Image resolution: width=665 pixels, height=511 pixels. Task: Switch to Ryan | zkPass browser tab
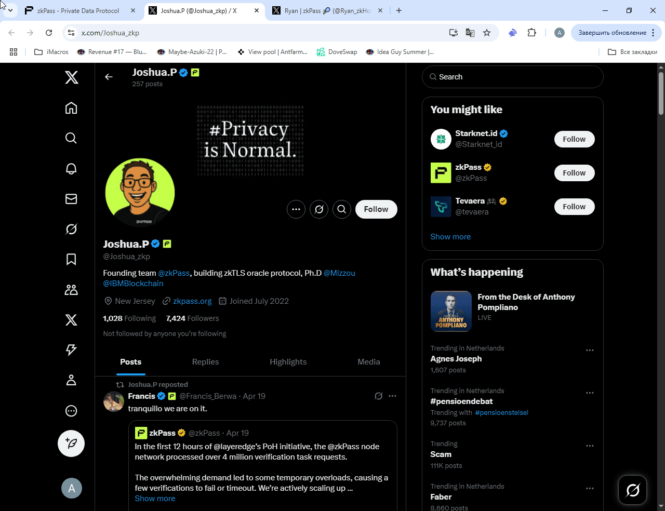[327, 10]
